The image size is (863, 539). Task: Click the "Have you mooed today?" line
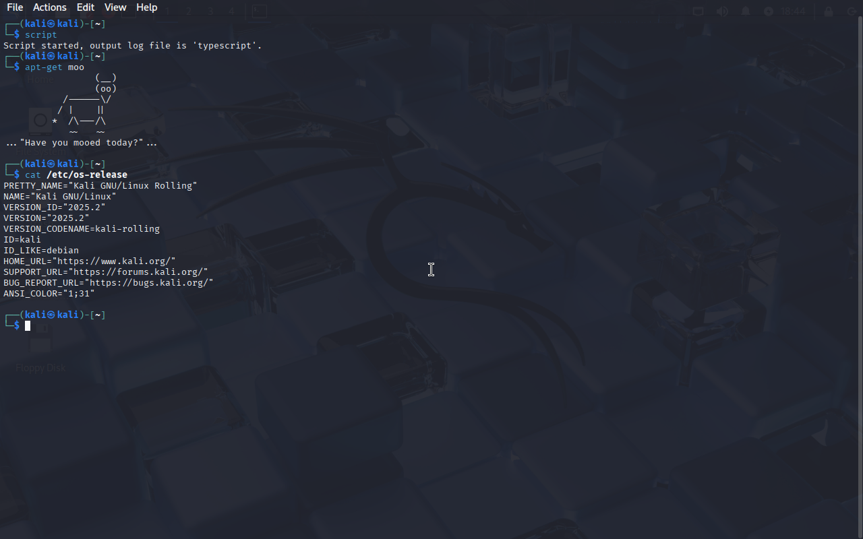coord(82,142)
